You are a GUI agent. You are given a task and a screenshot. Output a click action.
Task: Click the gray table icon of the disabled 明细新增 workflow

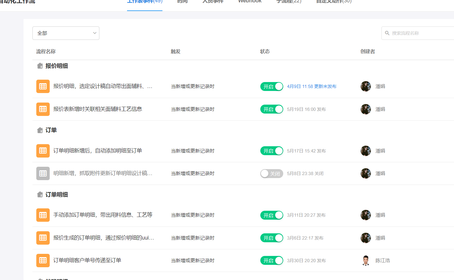pyautogui.click(x=43, y=173)
